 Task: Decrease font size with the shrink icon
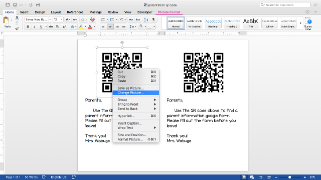[x=75, y=19]
